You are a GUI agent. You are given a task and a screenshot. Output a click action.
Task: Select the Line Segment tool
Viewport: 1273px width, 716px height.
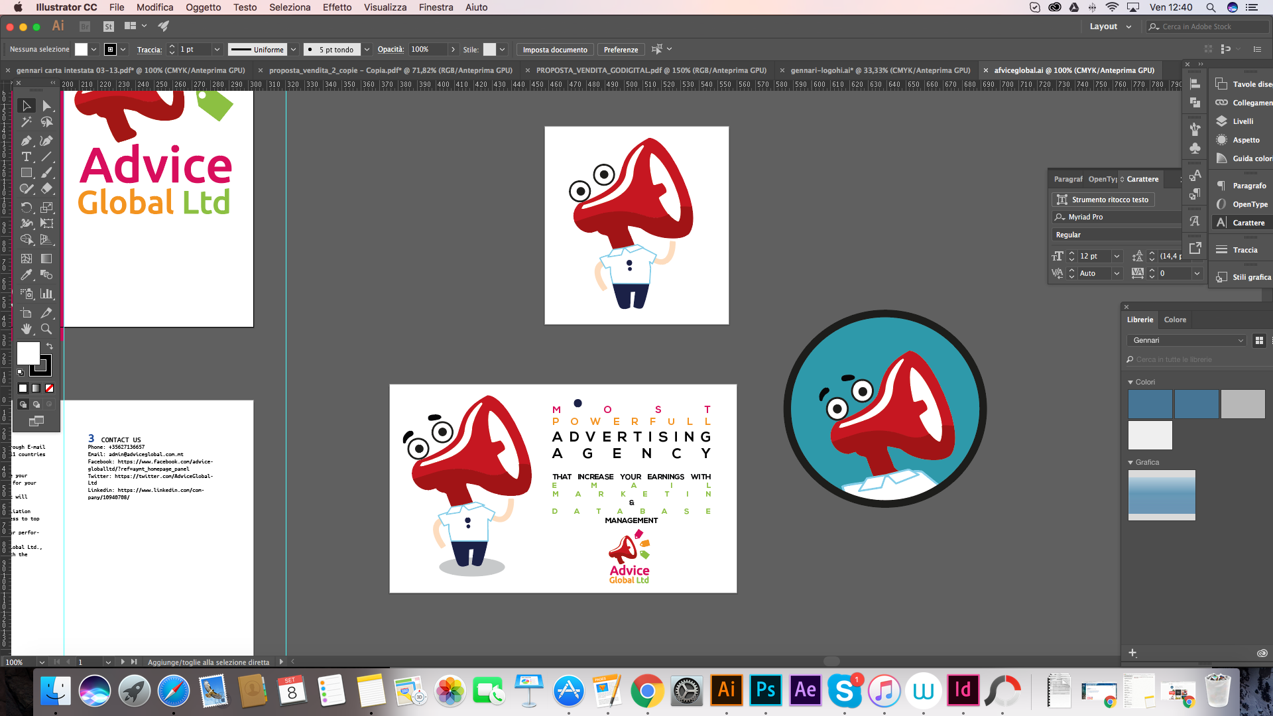coord(46,157)
